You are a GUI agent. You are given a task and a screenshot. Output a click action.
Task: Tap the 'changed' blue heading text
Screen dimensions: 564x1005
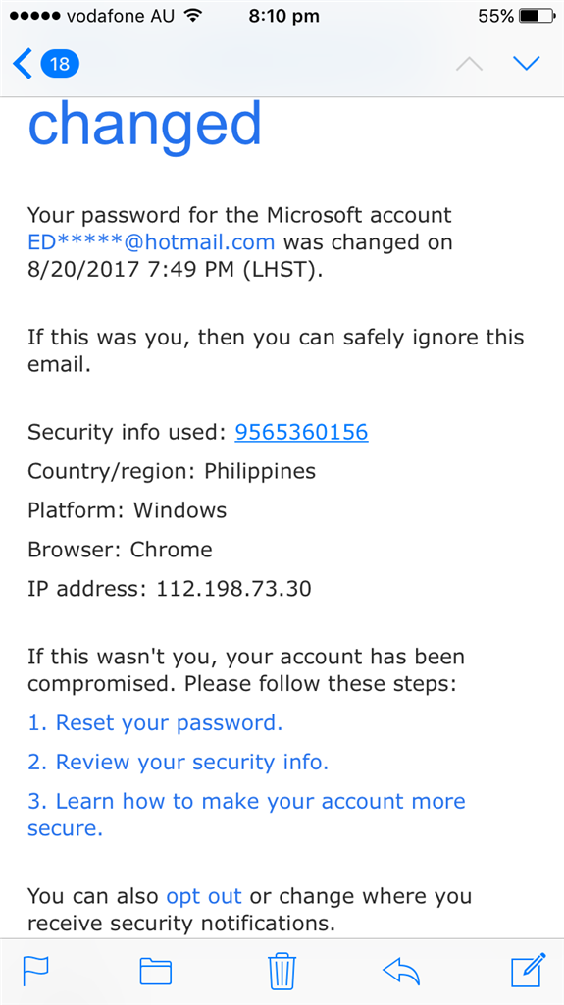tap(145, 125)
